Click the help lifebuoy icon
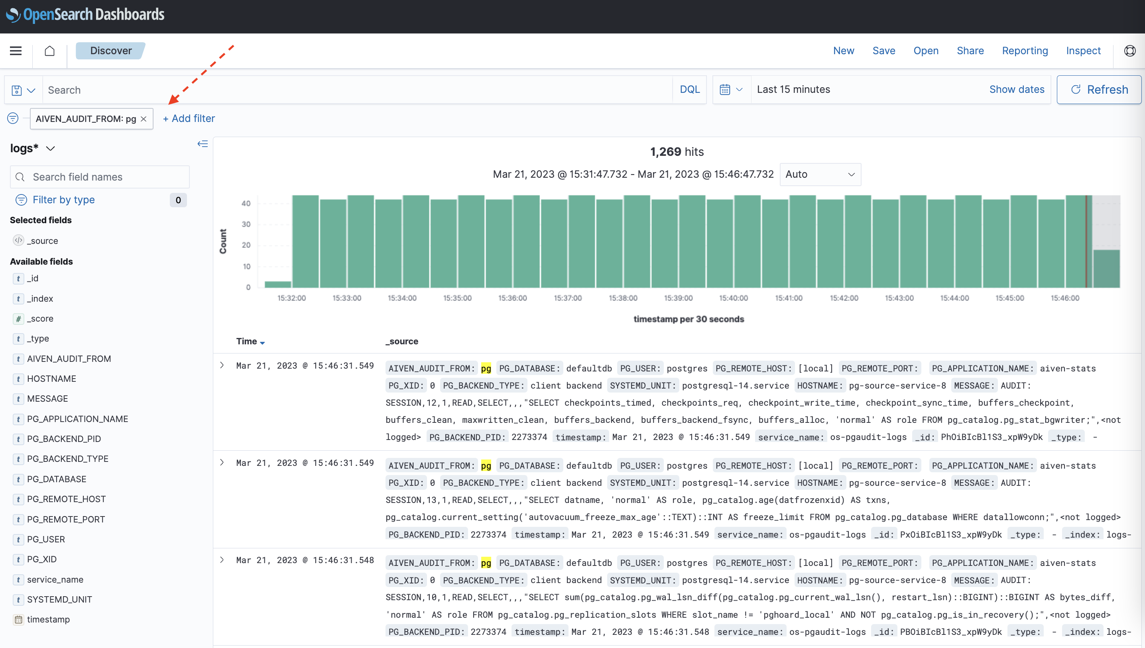The width and height of the screenshot is (1145, 648). pos(1129,51)
